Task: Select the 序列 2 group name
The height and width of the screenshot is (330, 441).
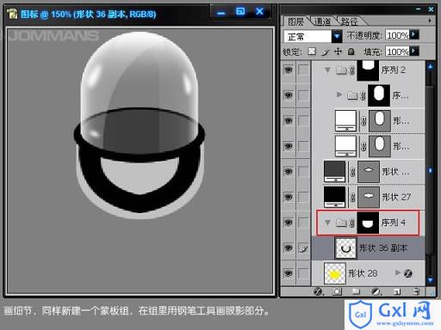Action: (x=394, y=70)
